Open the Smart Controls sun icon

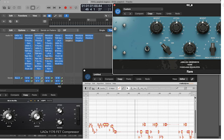pyautogui.click(x=28, y=8)
